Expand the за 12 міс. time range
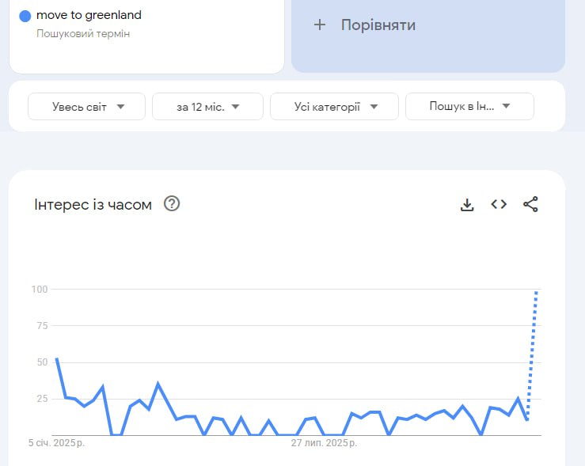The height and width of the screenshot is (466, 585). (x=207, y=107)
